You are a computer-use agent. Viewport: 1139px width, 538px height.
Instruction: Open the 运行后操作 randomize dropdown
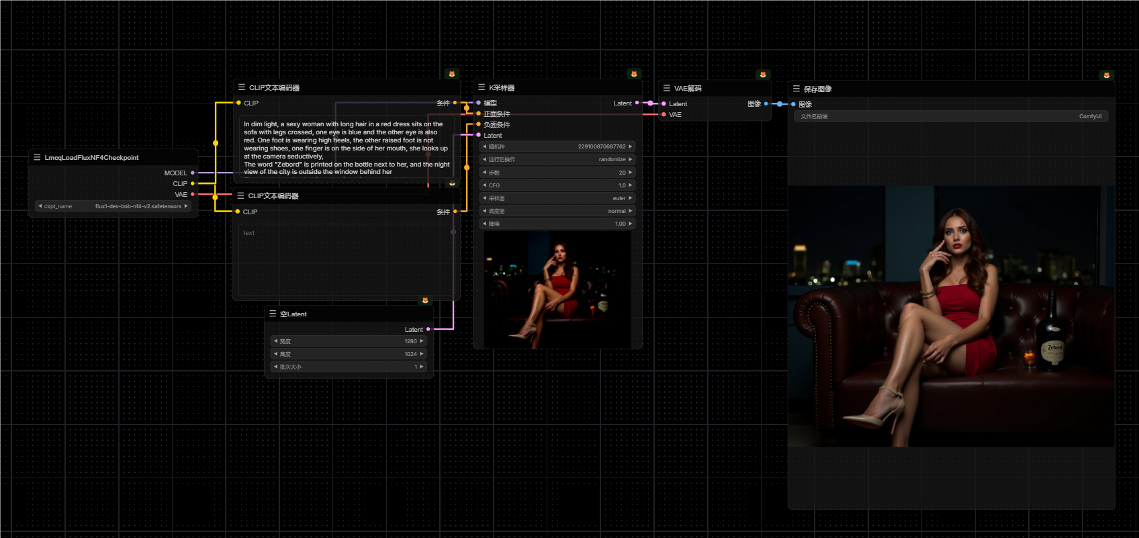tap(557, 159)
